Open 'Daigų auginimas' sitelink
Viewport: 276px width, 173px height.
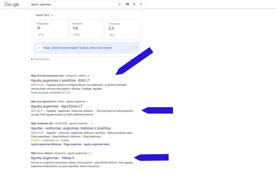click(72, 144)
